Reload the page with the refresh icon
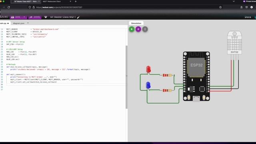Screen dimensions: 256x144 (9, 7)
